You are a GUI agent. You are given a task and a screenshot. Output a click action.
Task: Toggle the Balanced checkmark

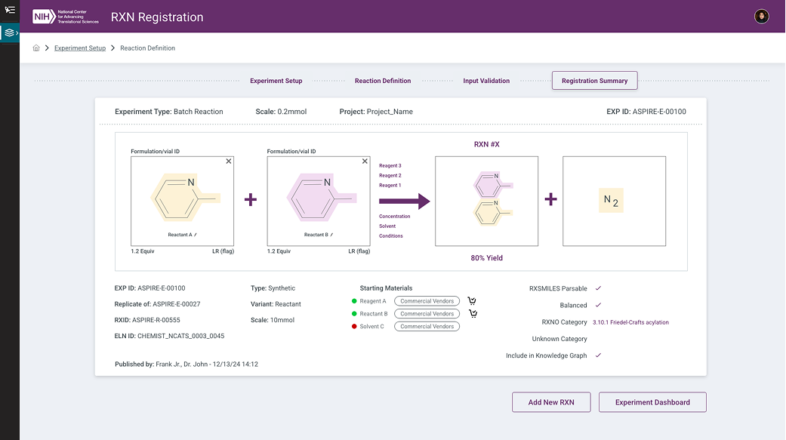click(598, 305)
